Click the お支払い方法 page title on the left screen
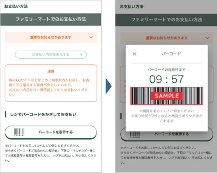Viewport: 217px width, 173px height. tap(16, 7)
